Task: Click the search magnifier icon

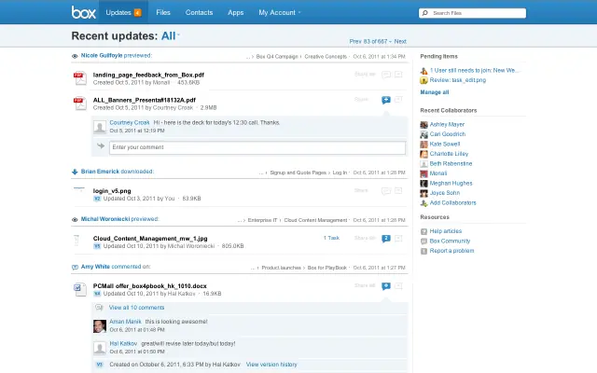Action: click(425, 13)
